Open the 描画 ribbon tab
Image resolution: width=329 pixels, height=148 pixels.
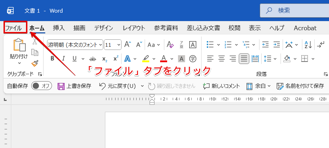(x=79, y=28)
